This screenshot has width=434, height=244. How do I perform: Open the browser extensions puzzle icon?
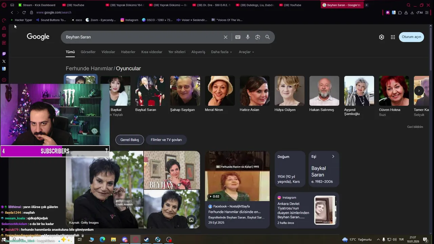pos(400,13)
